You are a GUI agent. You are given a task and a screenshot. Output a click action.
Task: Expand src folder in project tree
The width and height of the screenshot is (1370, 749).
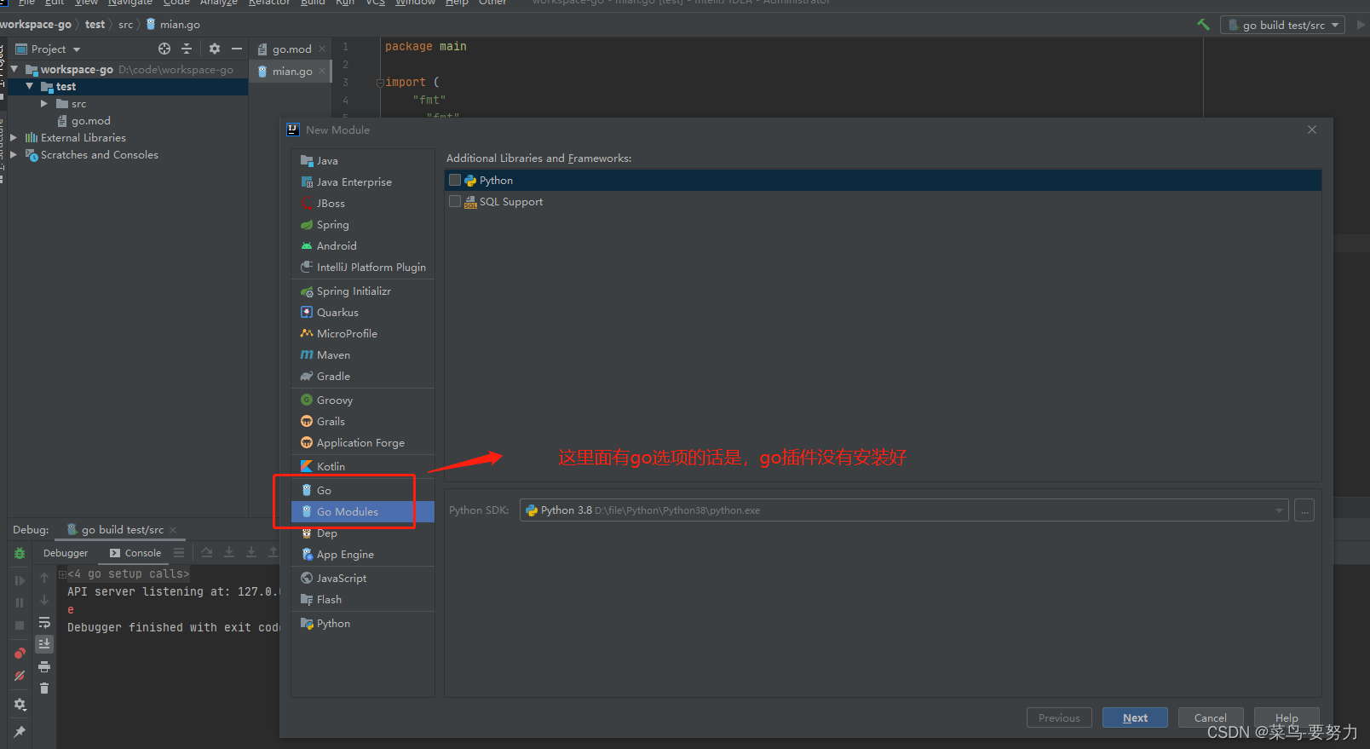[x=44, y=103]
